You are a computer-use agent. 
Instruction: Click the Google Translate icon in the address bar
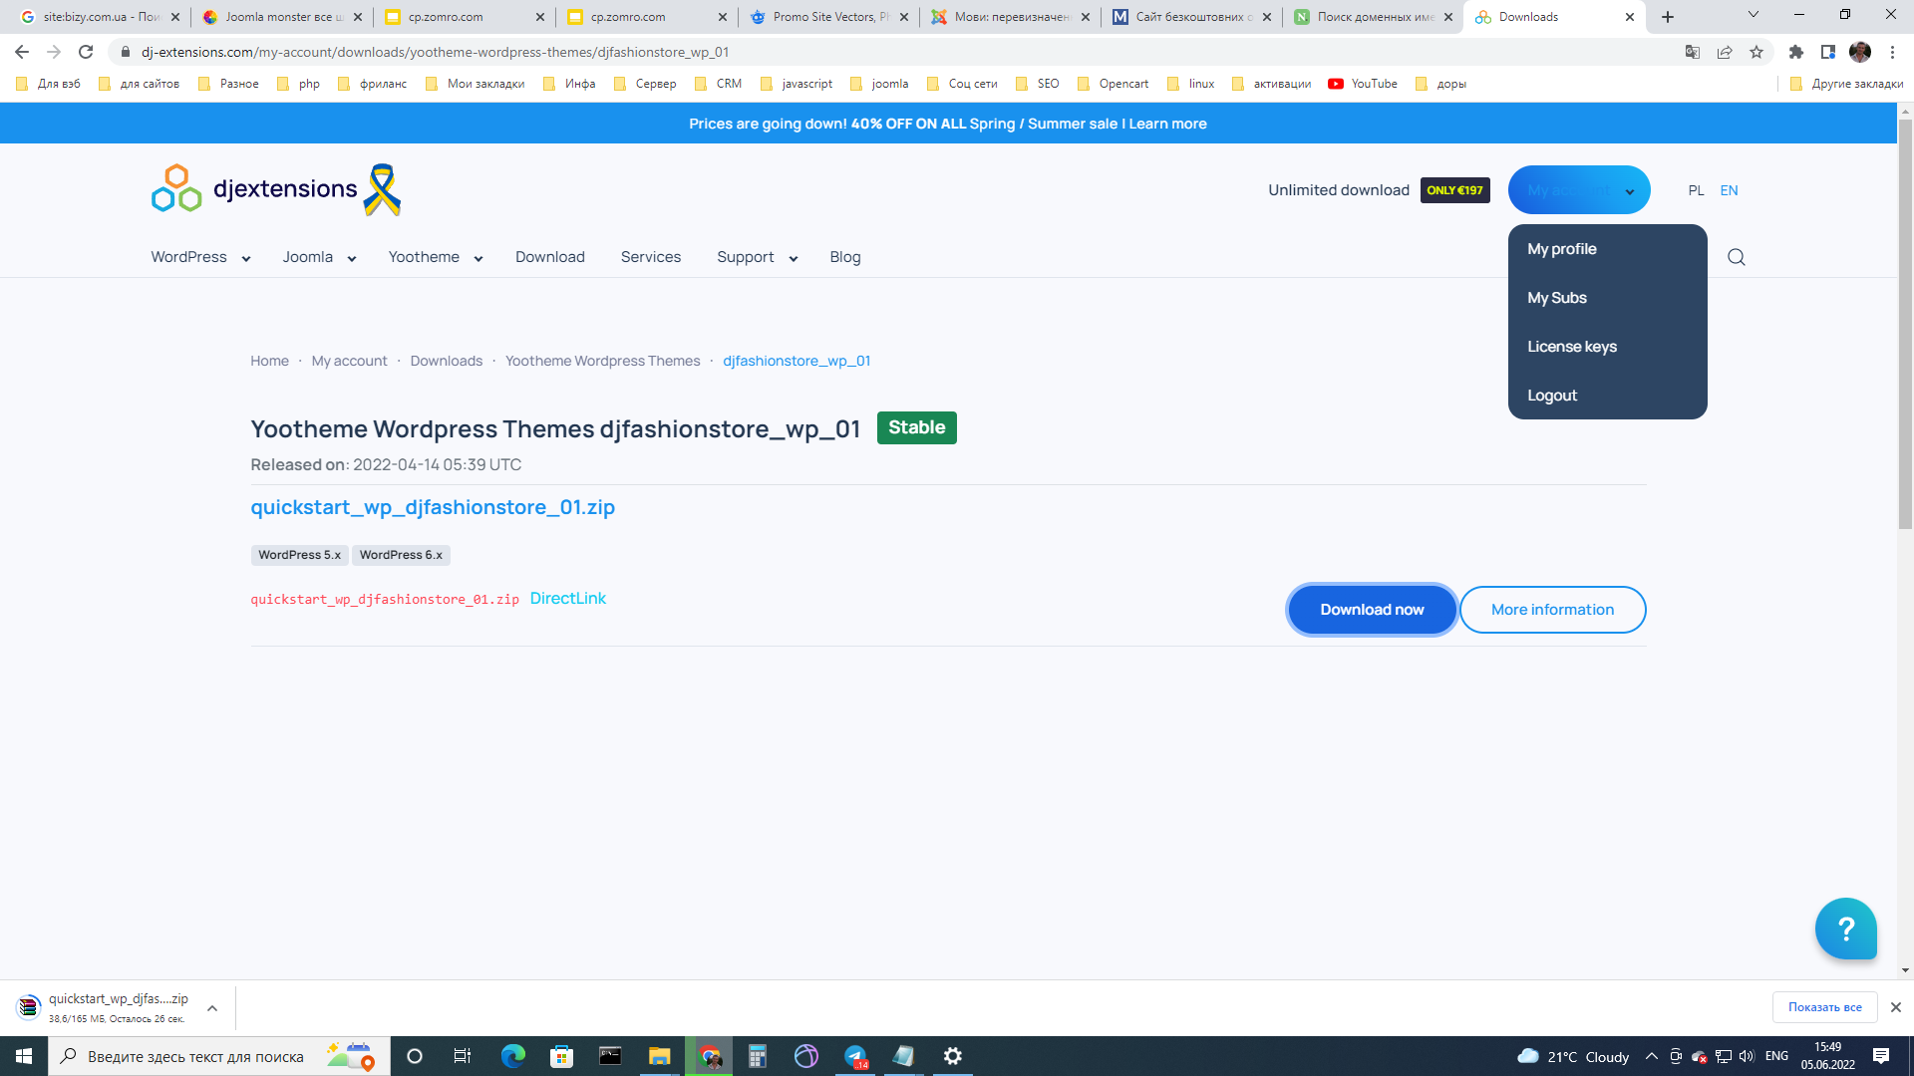(x=1692, y=52)
